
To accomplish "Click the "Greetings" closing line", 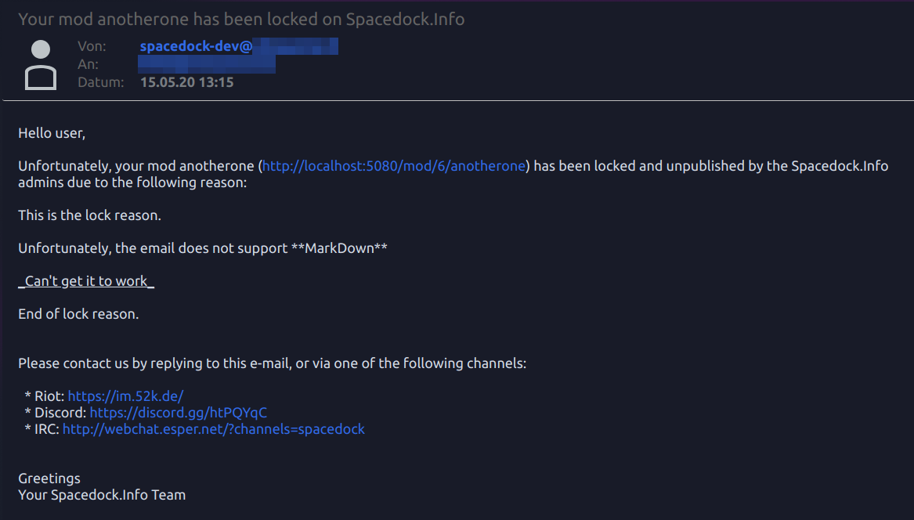I will [49, 478].
